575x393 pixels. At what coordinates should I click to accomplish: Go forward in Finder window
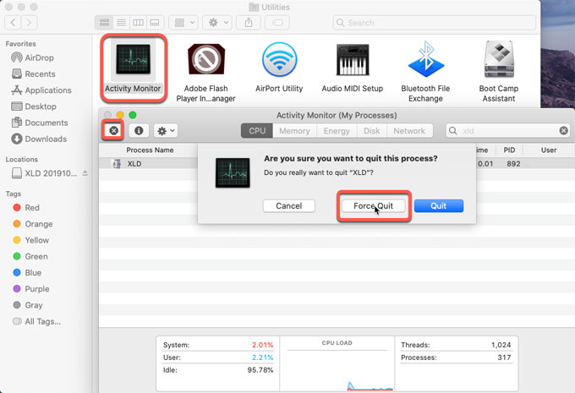tap(29, 23)
